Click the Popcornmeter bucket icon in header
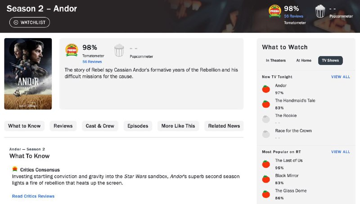 320,11
